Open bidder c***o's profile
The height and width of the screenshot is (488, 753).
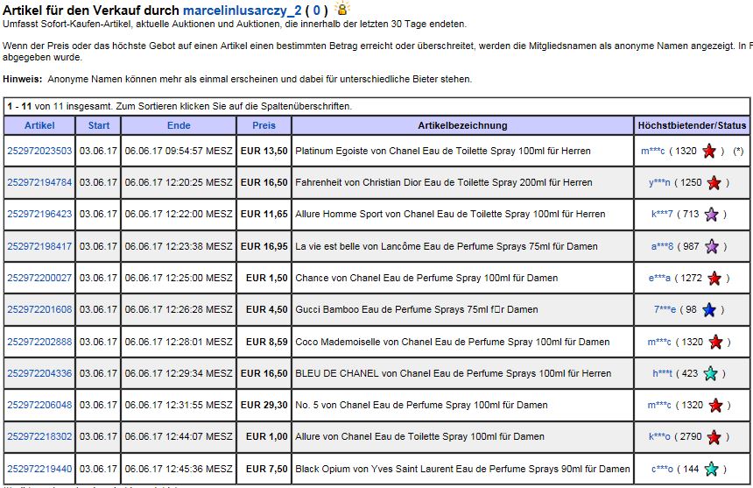tap(662, 470)
